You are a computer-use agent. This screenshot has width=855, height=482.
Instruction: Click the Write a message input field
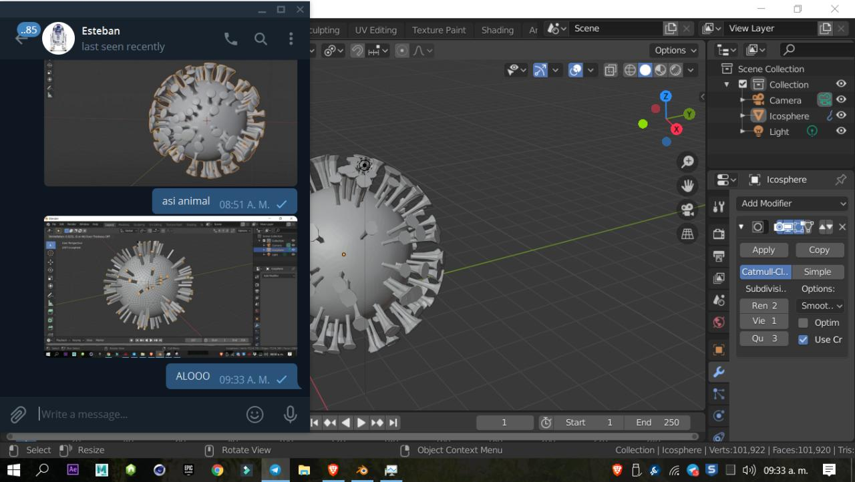134,415
